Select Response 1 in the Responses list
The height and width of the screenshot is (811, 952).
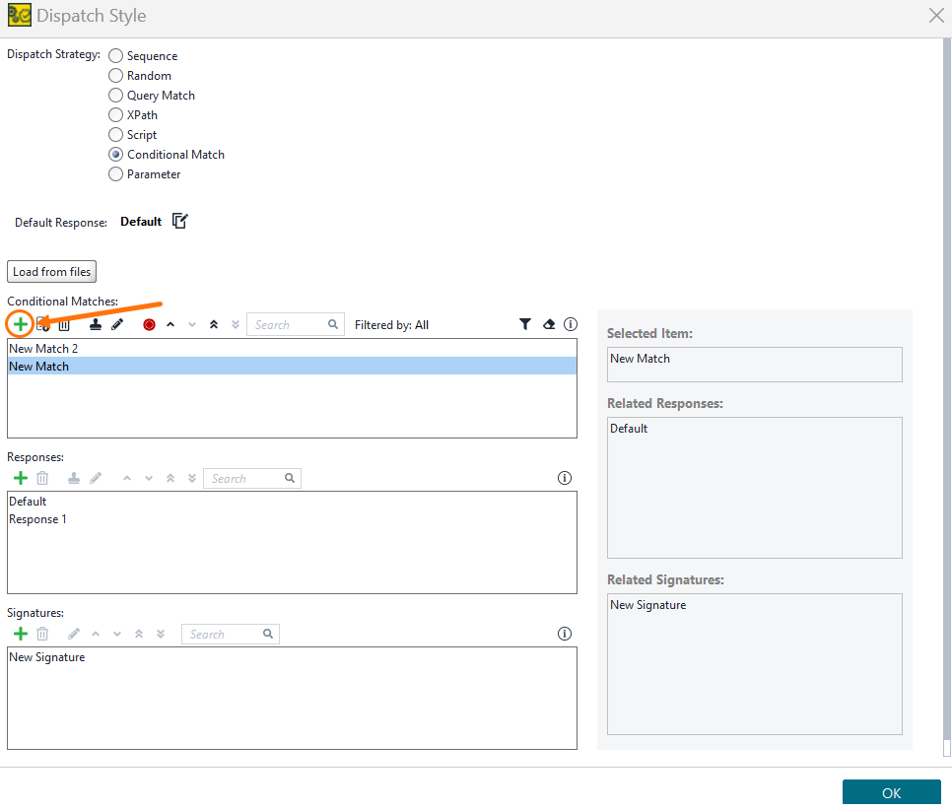[x=37, y=519]
